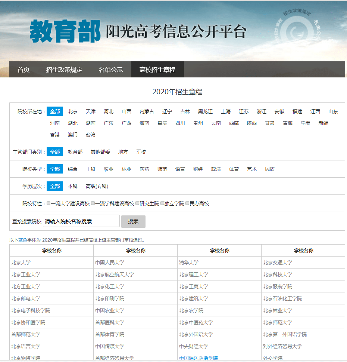Choose 高职(专科) education level
Screen dimensions: 347x362
point(97,186)
